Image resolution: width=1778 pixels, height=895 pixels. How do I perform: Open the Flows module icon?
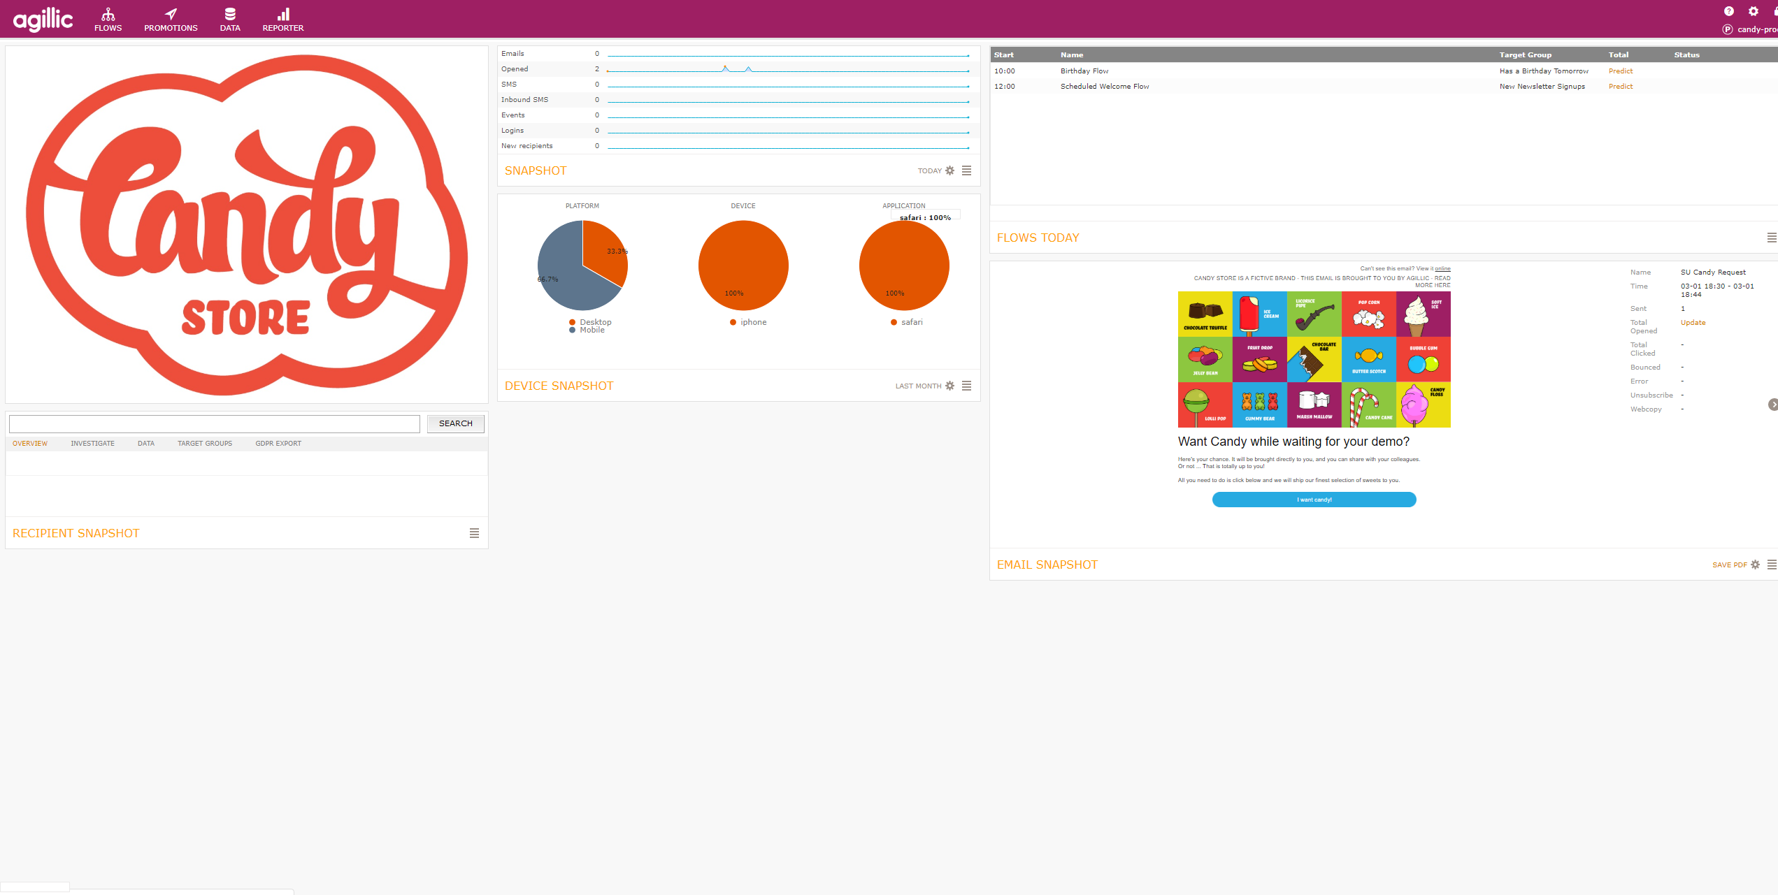[x=108, y=14]
